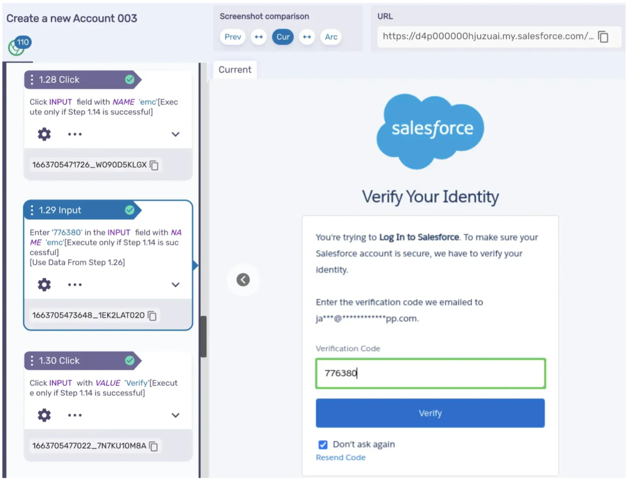Copy the Salesforce URL to clipboard
Image resolution: width=628 pixels, height=481 pixels.
(603, 37)
